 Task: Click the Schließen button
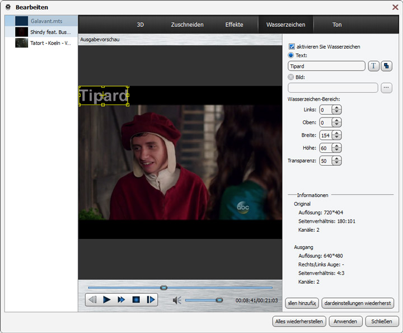click(382, 321)
